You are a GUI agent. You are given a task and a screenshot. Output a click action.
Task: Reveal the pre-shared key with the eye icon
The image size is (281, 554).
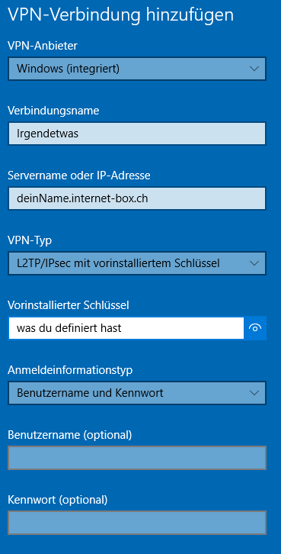pyautogui.click(x=255, y=328)
